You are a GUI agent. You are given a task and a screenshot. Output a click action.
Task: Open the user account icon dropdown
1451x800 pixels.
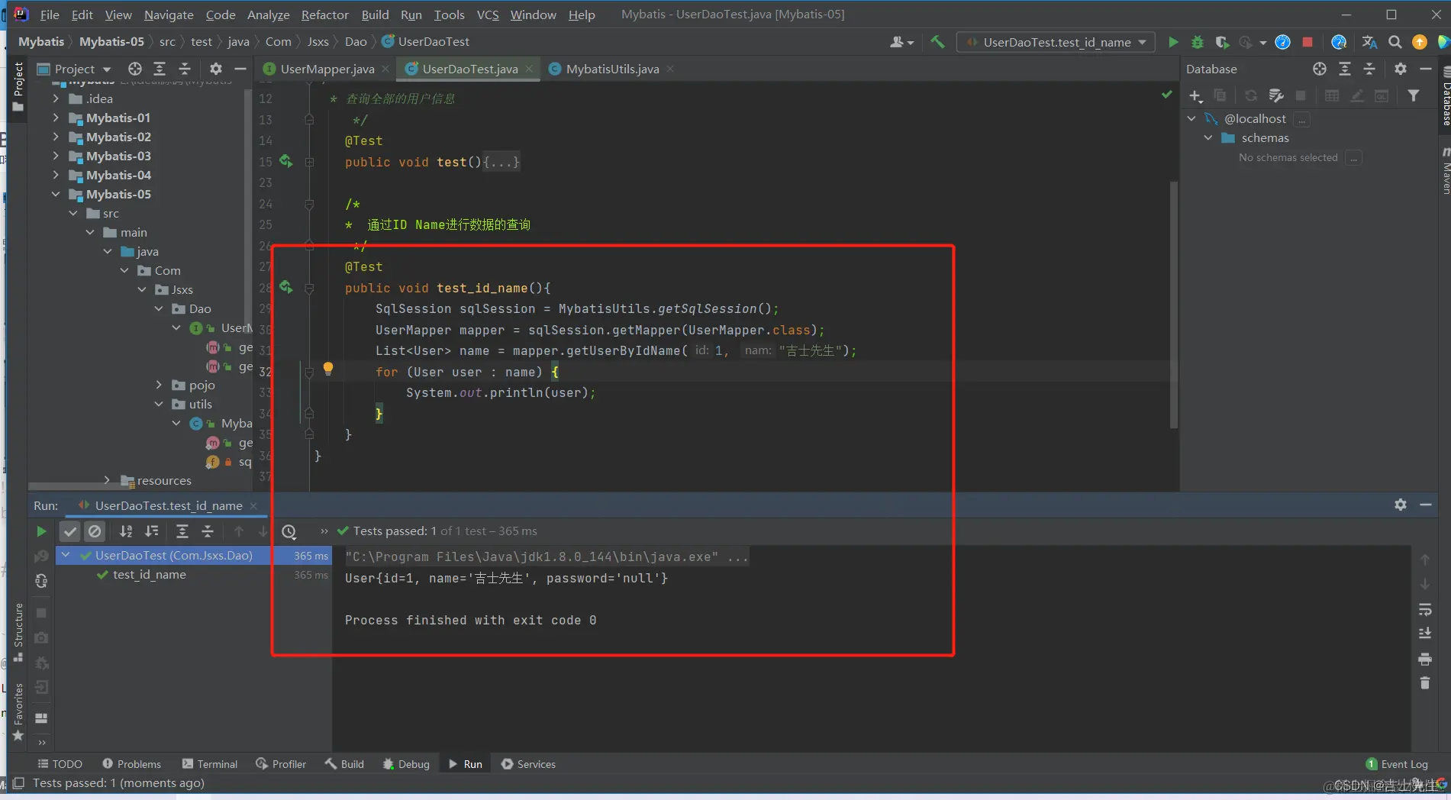[x=901, y=42]
